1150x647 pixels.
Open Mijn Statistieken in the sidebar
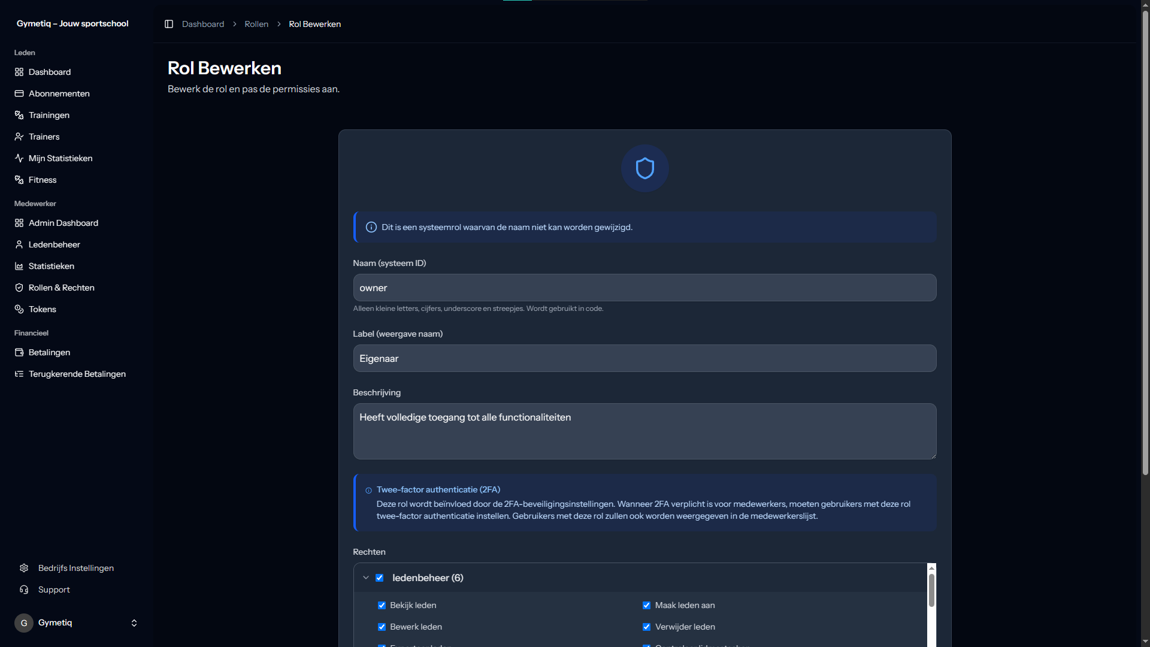click(77, 158)
